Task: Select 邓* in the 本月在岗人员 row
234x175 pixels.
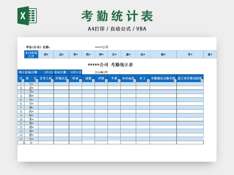Action: point(76,54)
